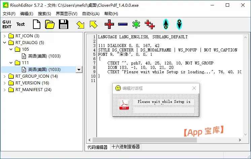Click the GUI EDIT toolbar button
251x159 pixels.
coord(7,24)
